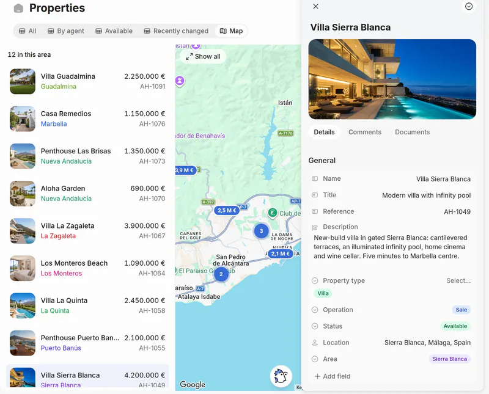Screen dimensions: 489x394
Task: Click the Google logo on map
Action: coord(193,384)
